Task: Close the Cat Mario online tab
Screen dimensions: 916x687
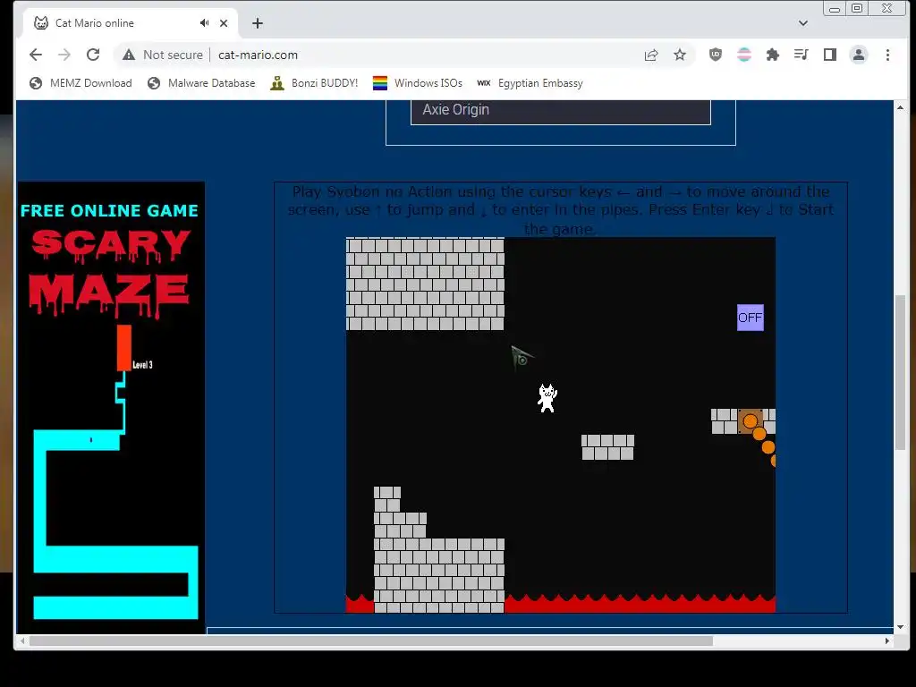Action: 224,23
